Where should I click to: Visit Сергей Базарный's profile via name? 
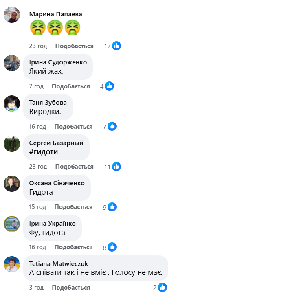[56, 143]
